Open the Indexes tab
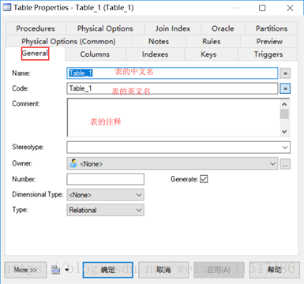304x284 pixels. point(155,54)
